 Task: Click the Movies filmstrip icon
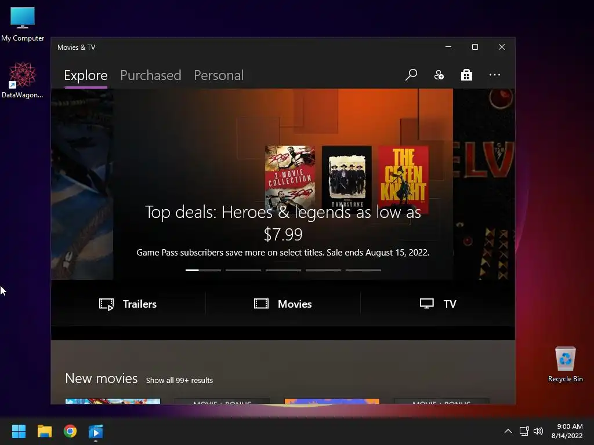coord(261,304)
